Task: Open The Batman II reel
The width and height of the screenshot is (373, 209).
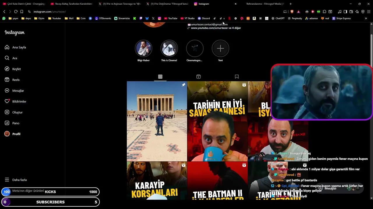Action: (217, 181)
